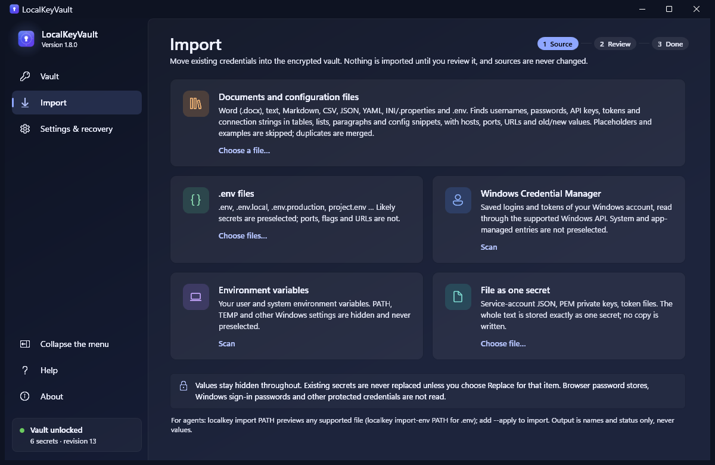Go to step 3 Done
The height and width of the screenshot is (465, 715).
pos(670,44)
